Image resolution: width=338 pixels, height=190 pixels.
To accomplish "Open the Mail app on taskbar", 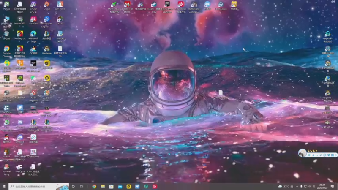I will [x=120, y=186].
